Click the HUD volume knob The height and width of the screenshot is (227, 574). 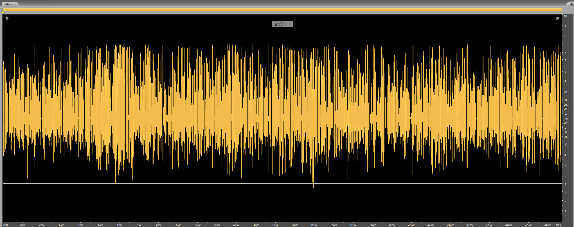281,24
